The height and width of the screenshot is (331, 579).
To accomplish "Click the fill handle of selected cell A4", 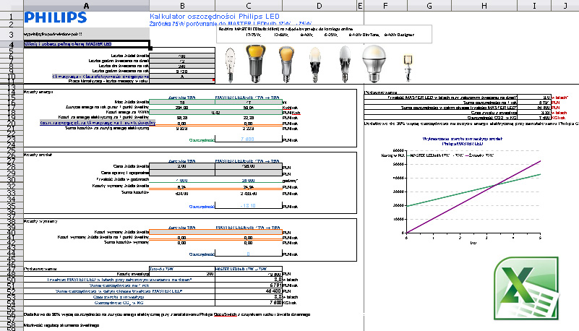I will pyautogui.click(x=150, y=48).
